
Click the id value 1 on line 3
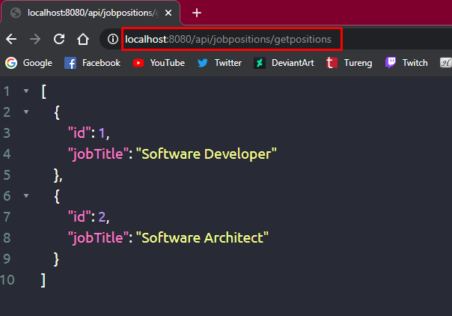point(102,133)
